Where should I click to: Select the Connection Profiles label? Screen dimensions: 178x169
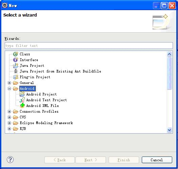[39, 112]
